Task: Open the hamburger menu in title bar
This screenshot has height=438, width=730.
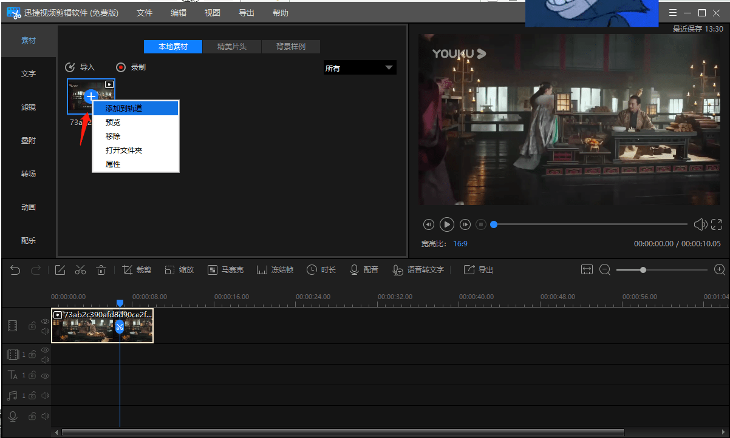Action: (x=672, y=13)
